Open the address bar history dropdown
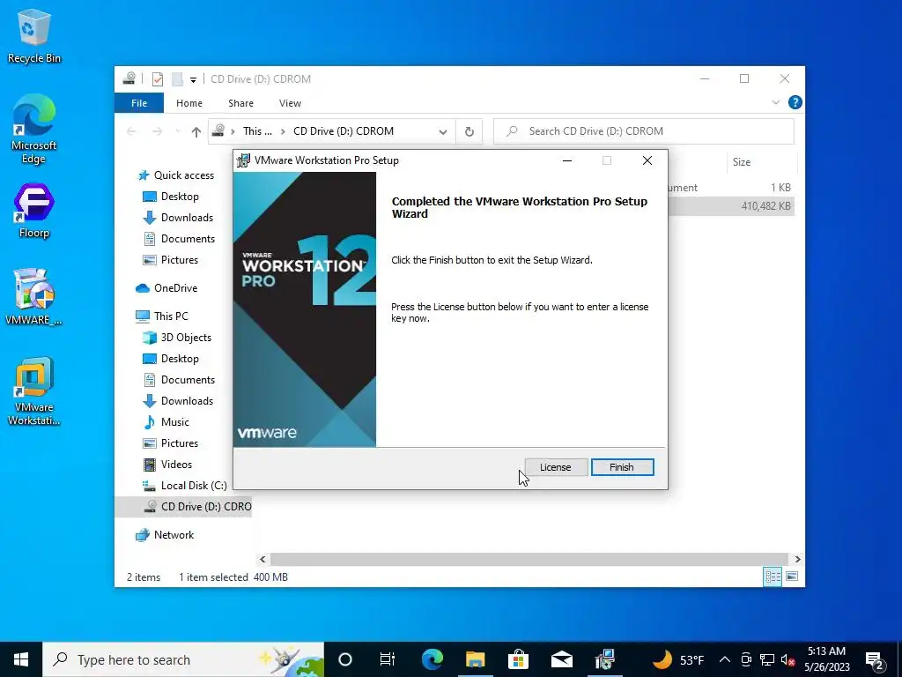 pyautogui.click(x=442, y=132)
